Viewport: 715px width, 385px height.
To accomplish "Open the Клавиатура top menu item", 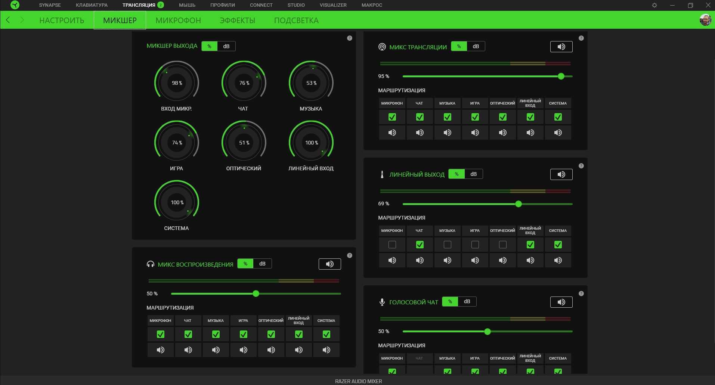I will click(x=92, y=5).
